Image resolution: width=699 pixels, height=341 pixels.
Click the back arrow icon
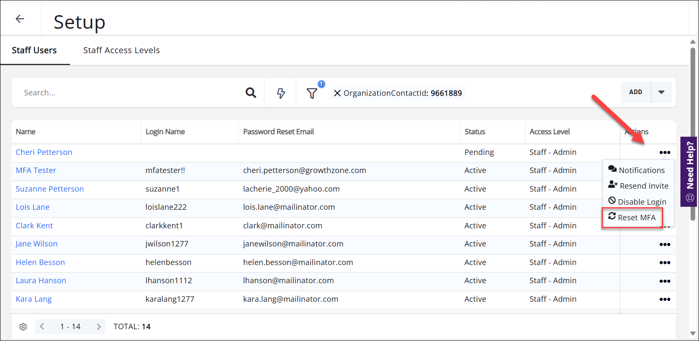[20, 19]
